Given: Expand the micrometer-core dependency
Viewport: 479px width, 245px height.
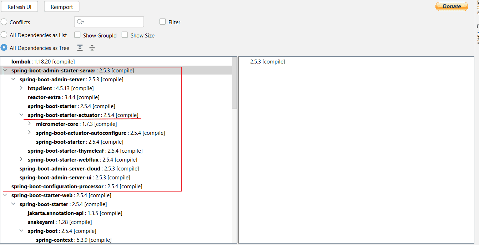Looking at the screenshot, I should (x=30, y=124).
